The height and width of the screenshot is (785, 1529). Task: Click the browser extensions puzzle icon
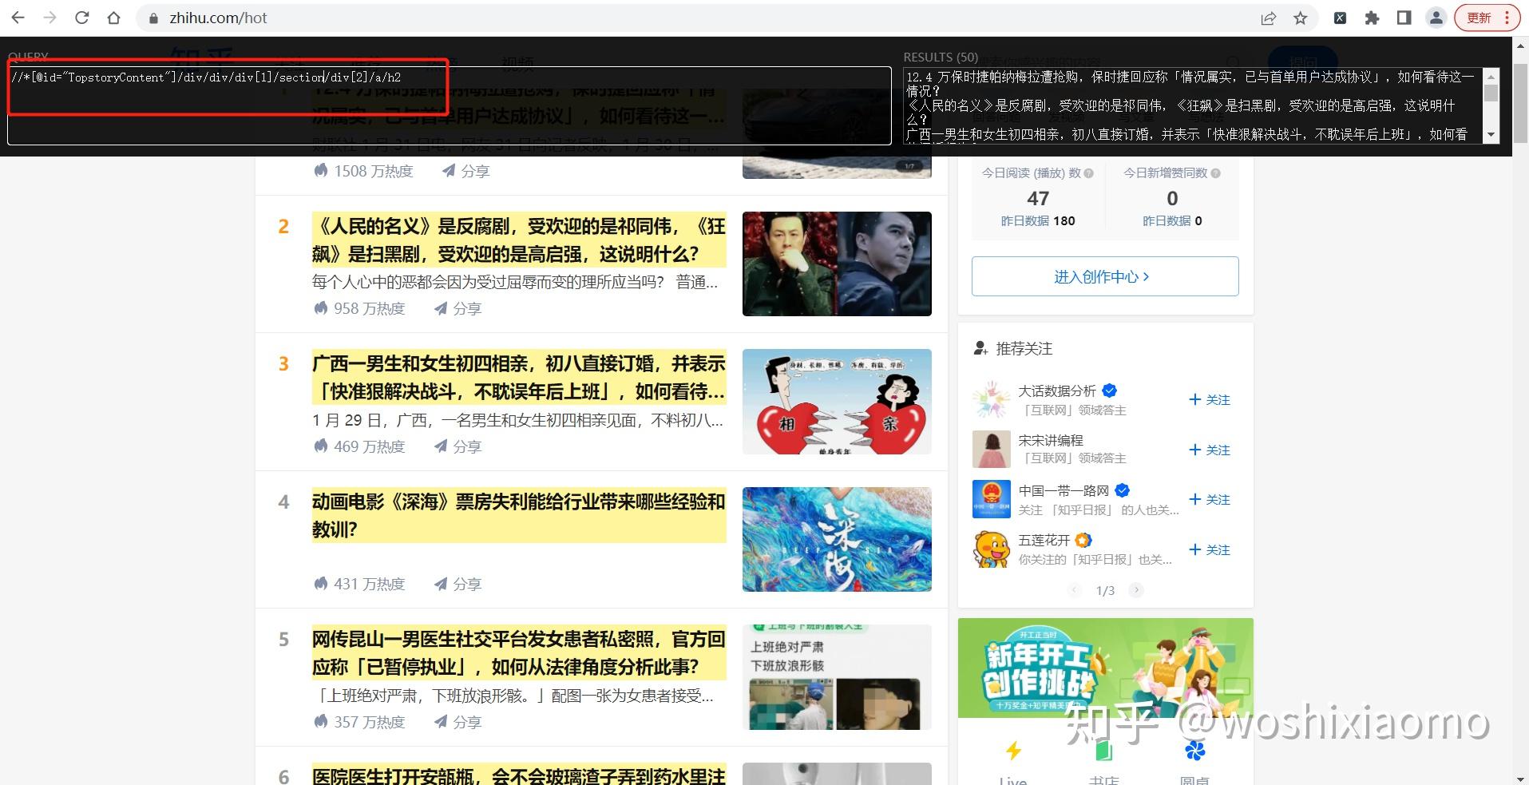coord(1373,18)
